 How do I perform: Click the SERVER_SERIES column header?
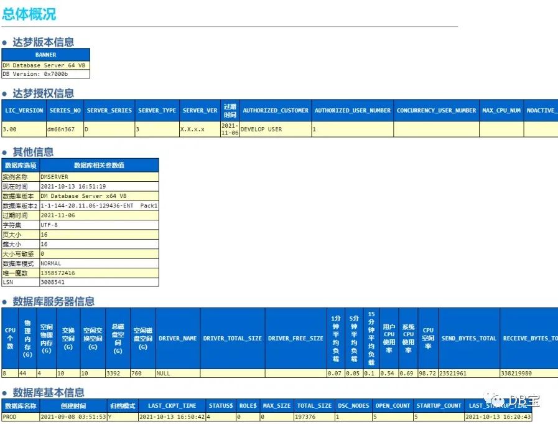point(109,110)
